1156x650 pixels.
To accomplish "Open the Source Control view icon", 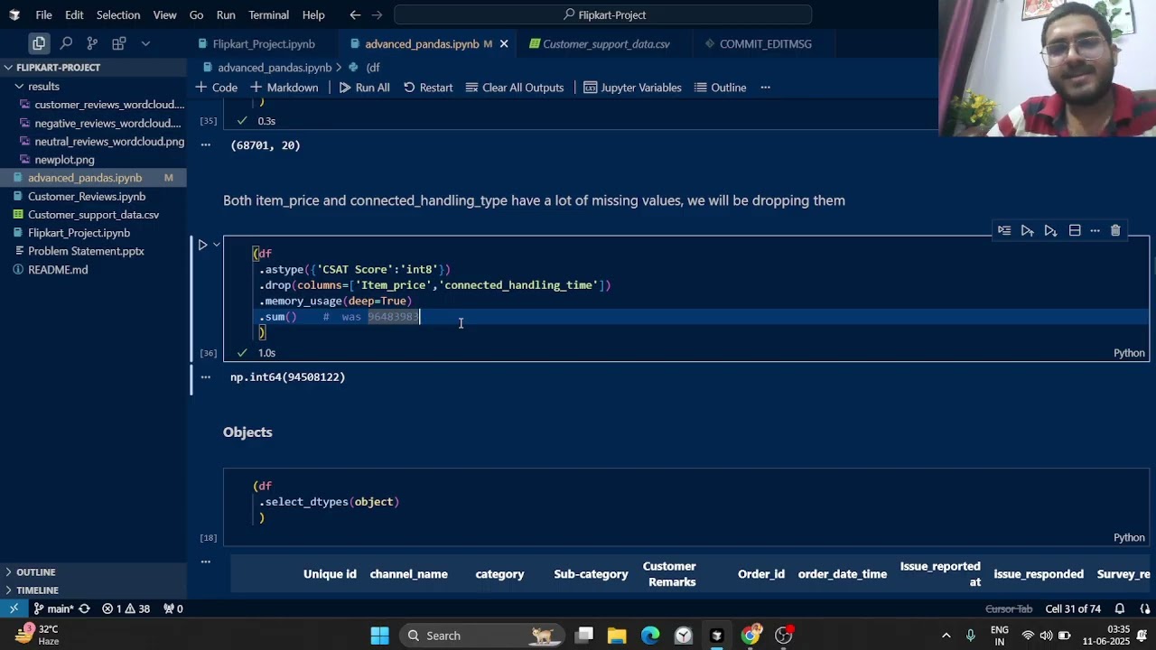I will tap(92, 43).
